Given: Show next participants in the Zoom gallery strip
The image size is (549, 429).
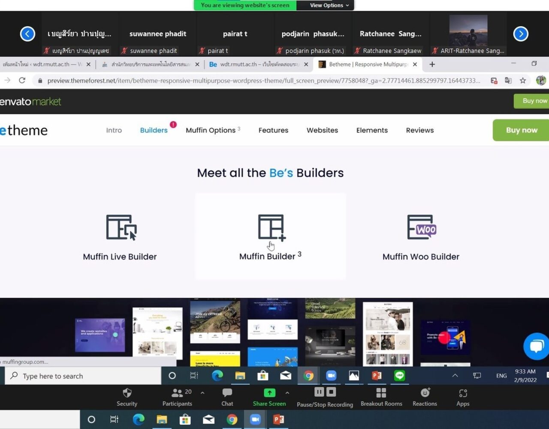Looking at the screenshot, I should pyautogui.click(x=521, y=34).
